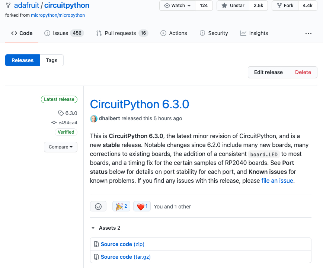Click the 124 watchers count
Screen dimensions: 323x268
tap(204, 6)
